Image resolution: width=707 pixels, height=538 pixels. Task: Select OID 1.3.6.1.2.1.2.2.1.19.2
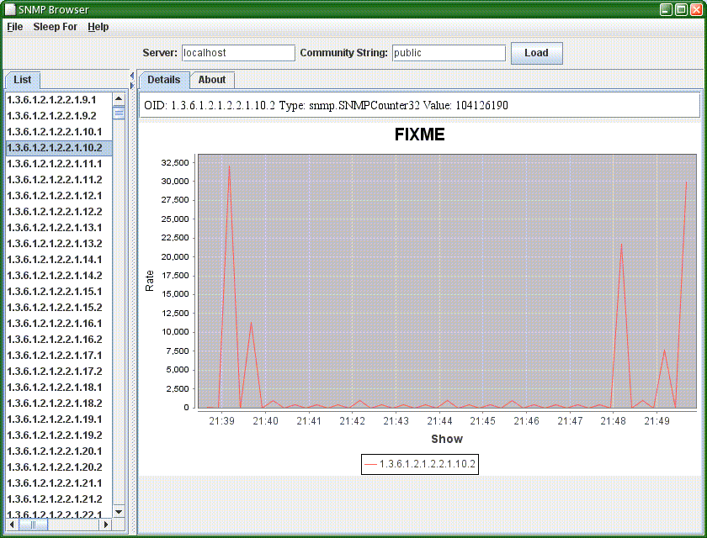click(x=59, y=435)
